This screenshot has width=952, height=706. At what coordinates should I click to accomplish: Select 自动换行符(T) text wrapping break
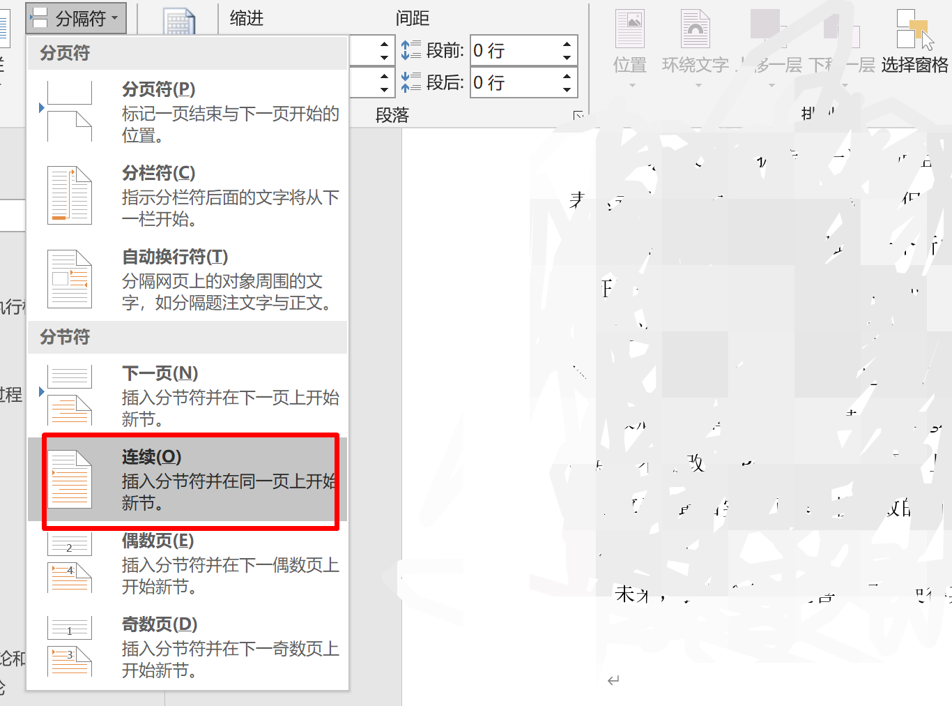pos(187,279)
